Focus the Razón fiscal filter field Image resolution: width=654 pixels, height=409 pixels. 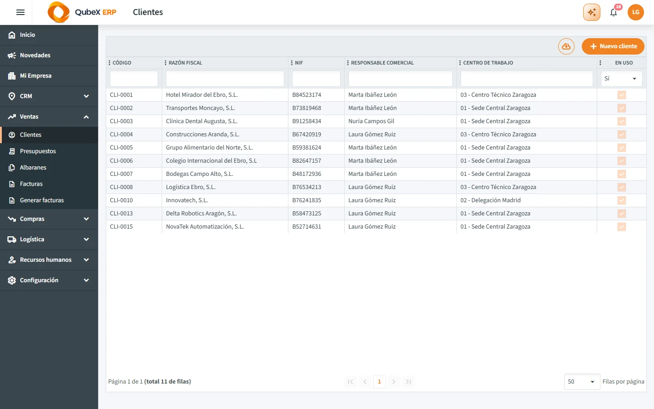(225, 79)
